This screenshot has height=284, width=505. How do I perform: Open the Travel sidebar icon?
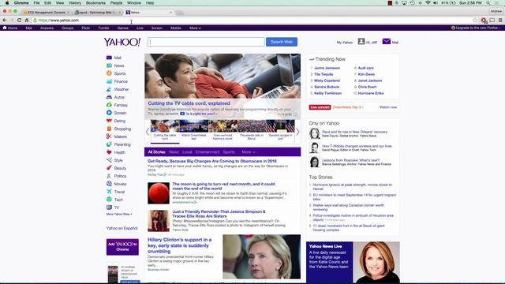click(x=109, y=192)
